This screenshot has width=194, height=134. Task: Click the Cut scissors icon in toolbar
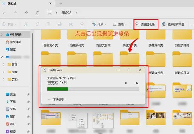click(x=26, y=24)
